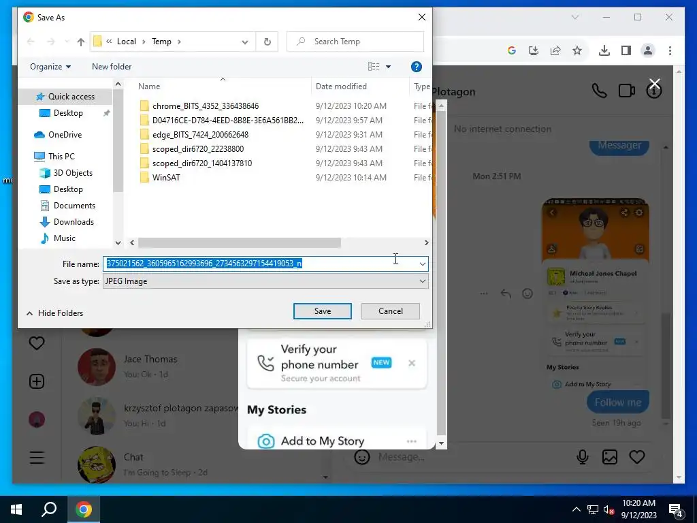Sort by Date modified column header
The height and width of the screenshot is (523, 697).
(341, 86)
